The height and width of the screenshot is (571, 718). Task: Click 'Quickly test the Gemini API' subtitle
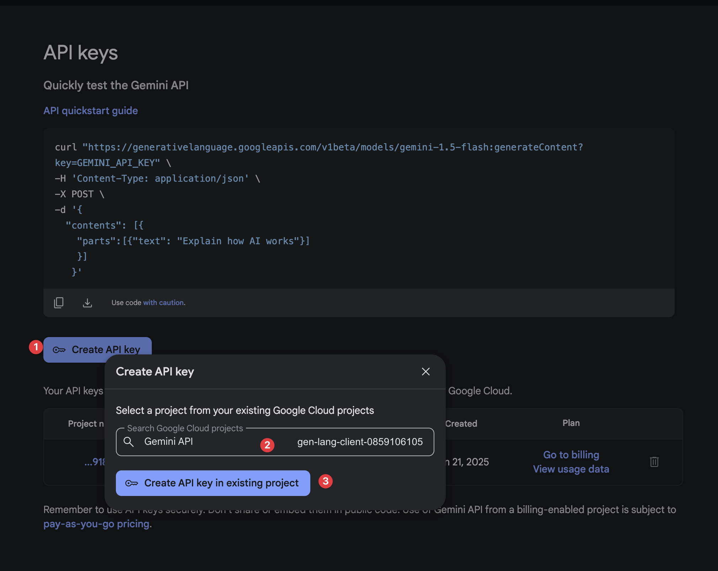pyautogui.click(x=116, y=85)
